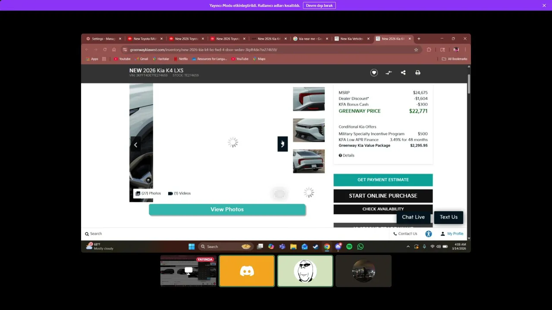Bookmark this page with the star icon
Screen dimensions: 552x310
click(x=416, y=50)
